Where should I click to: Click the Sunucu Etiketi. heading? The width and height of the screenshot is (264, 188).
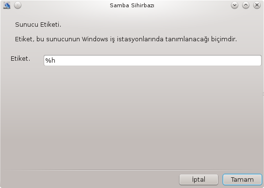point(38,25)
